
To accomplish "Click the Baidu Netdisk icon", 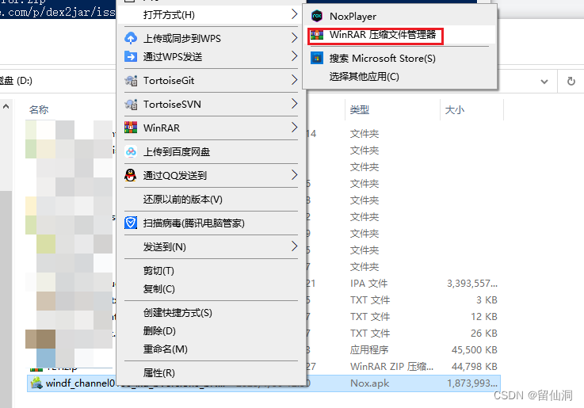I will 131,151.
